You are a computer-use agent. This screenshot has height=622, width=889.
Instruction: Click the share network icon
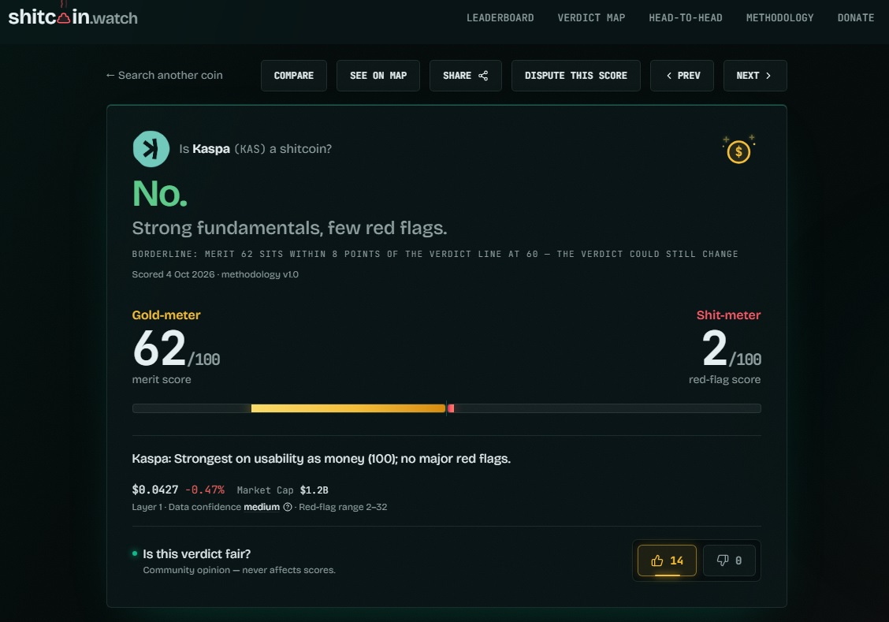[x=483, y=76]
